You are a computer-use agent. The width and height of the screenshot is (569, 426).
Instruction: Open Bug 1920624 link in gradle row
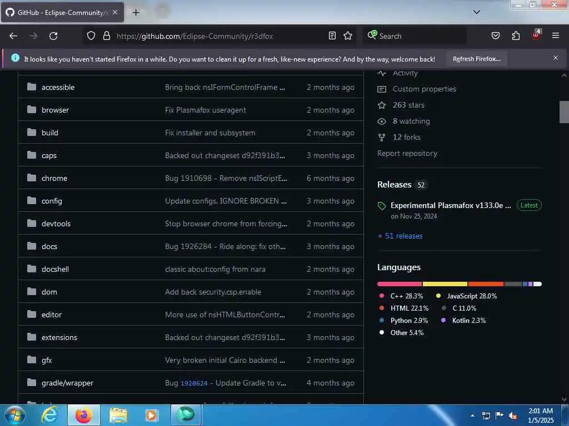pyautogui.click(x=194, y=383)
